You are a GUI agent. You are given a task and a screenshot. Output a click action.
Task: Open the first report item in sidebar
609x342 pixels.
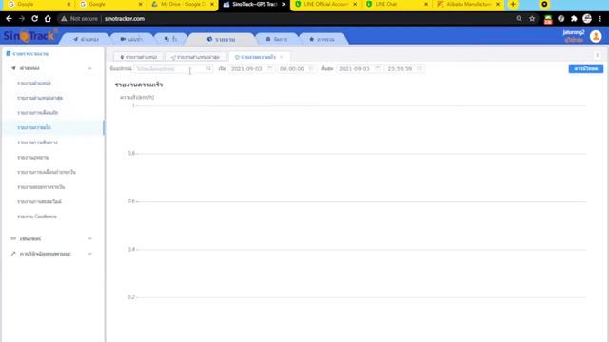pos(34,83)
